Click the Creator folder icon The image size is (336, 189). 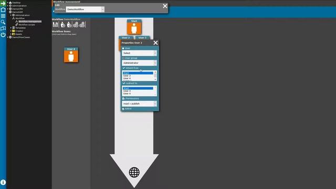[x=14, y=31]
